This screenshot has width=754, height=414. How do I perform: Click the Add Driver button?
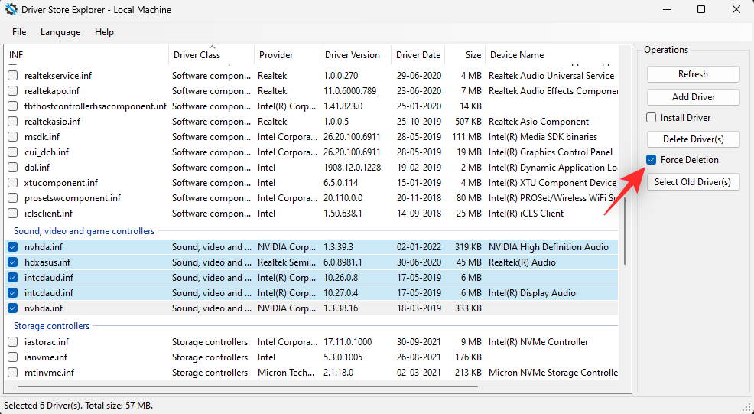[x=693, y=97]
